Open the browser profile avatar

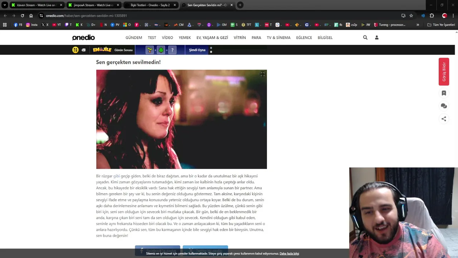[x=444, y=15]
